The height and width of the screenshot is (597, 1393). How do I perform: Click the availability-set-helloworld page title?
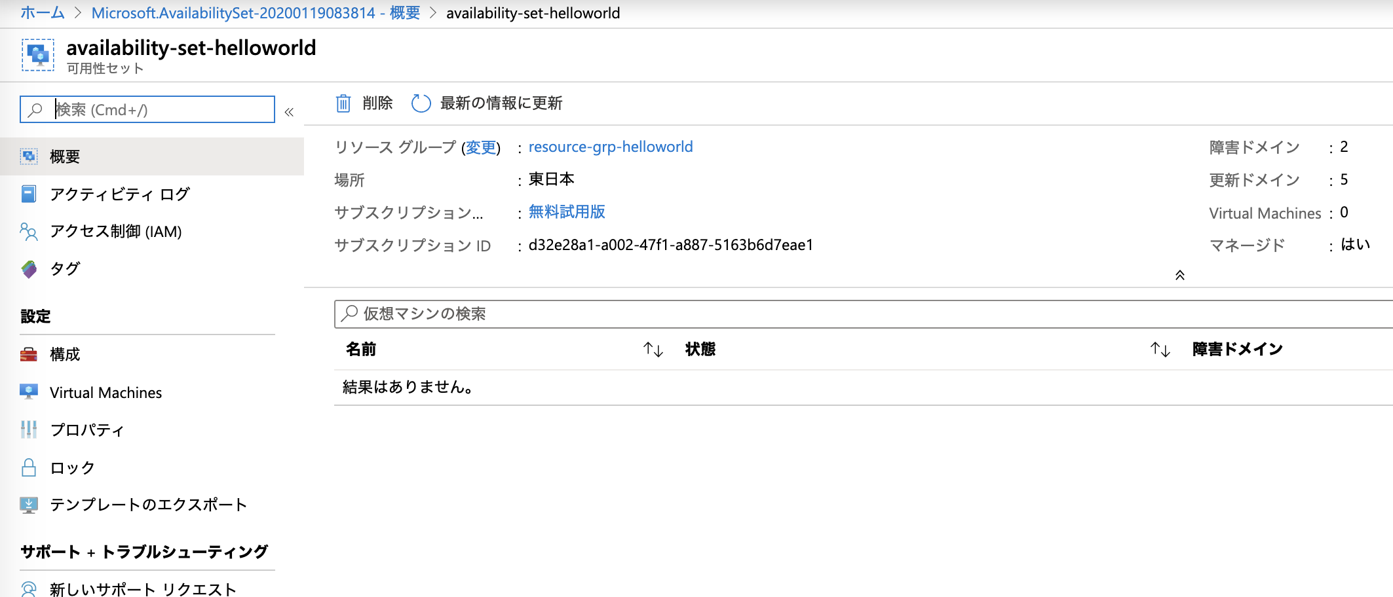point(191,48)
